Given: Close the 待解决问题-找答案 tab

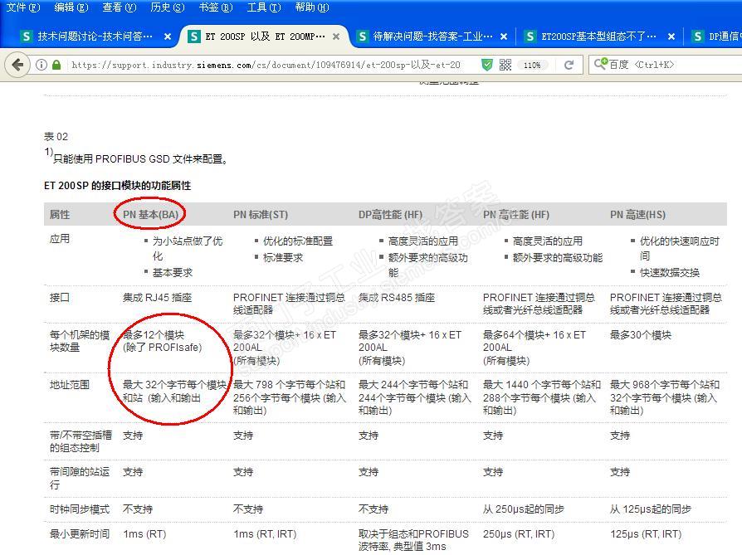Looking at the screenshot, I should click(x=504, y=37).
